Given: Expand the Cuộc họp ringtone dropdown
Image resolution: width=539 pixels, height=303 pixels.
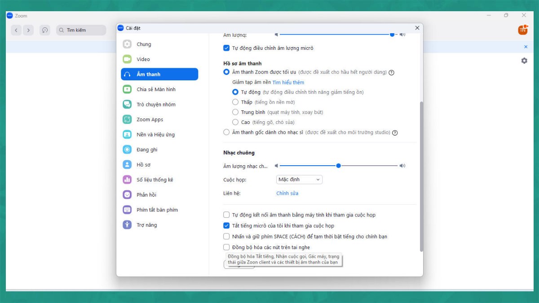Looking at the screenshot, I should coord(299,180).
